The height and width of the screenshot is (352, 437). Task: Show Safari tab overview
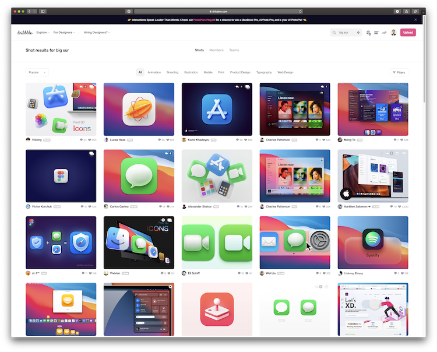(415, 12)
